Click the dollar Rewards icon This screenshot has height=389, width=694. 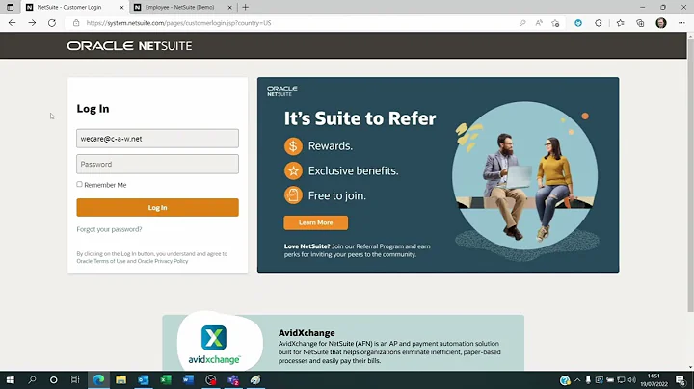point(293,146)
